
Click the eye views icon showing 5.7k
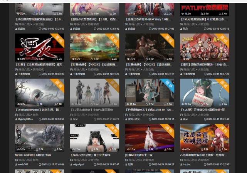point(18,104)
